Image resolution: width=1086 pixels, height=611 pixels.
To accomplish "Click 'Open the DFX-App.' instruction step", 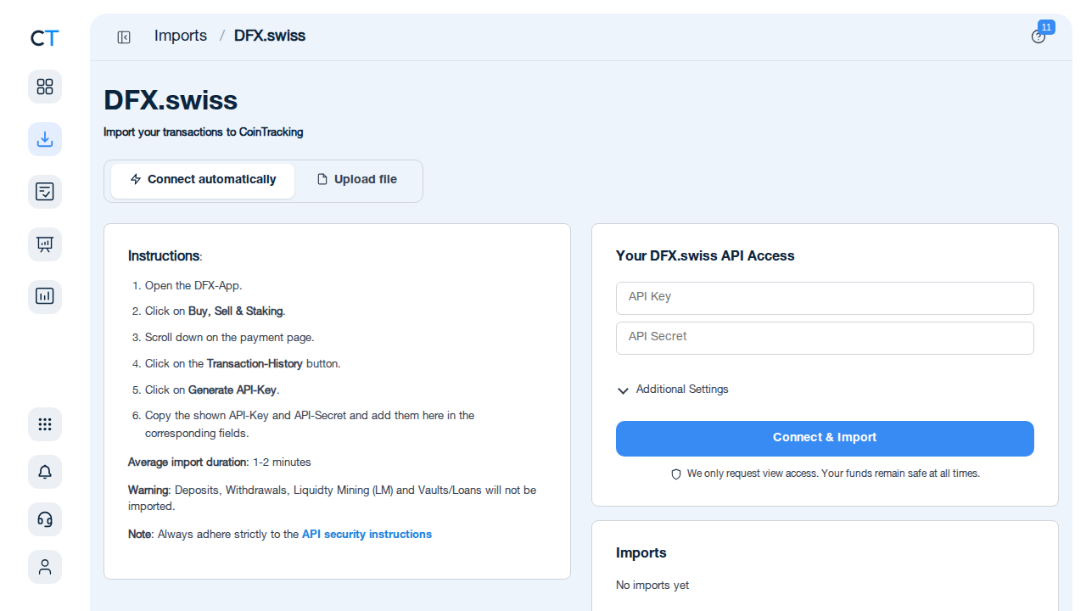I will click(193, 286).
